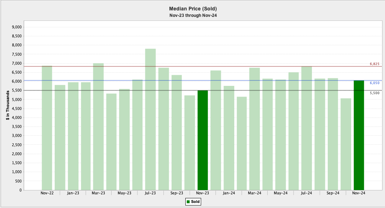This screenshot has height=208, width=385.
Task: Select the tallest bar for Jul-23
Action: pyautogui.click(x=150, y=119)
